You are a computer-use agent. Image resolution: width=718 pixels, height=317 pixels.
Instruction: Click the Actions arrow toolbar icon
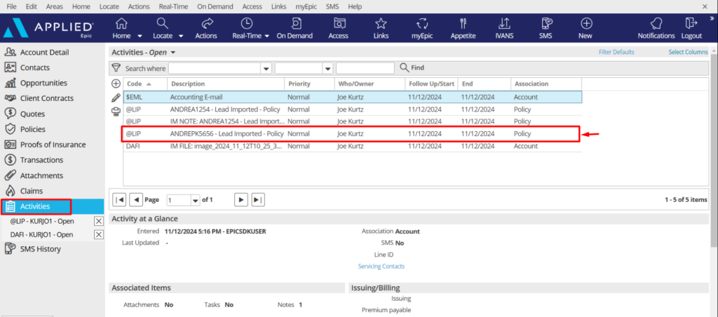pos(208,24)
